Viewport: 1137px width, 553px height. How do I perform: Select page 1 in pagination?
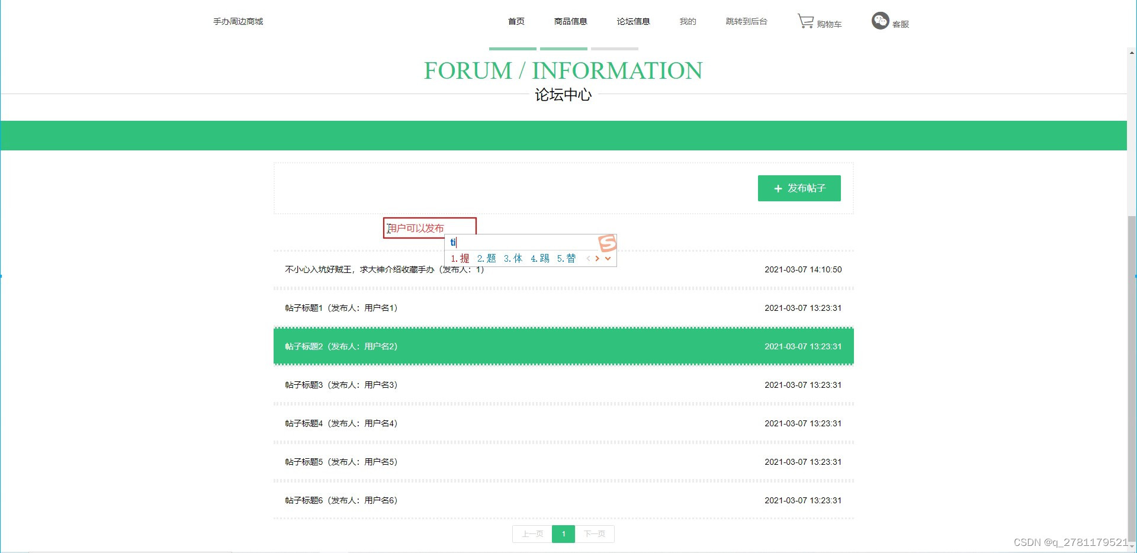(564, 534)
